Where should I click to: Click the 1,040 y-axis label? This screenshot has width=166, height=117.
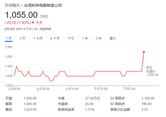pyautogui.click(x=9, y=66)
